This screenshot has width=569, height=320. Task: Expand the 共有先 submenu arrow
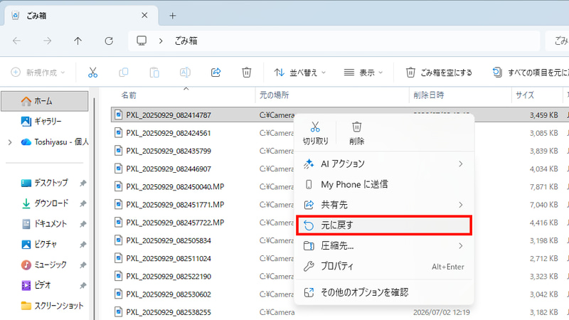pyautogui.click(x=460, y=205)
